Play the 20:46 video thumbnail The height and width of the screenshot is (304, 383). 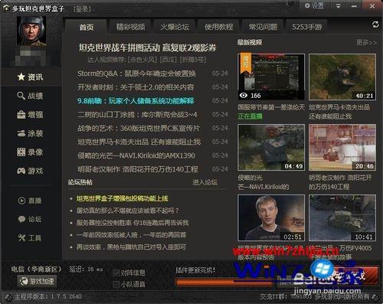[x=342, y=147]
